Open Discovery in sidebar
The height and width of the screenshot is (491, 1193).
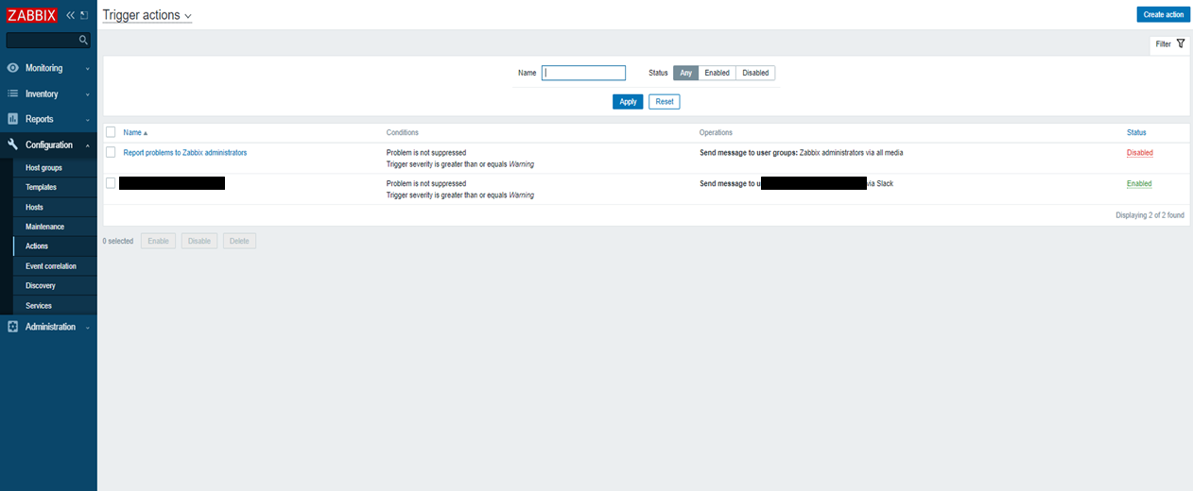(40, 286)
